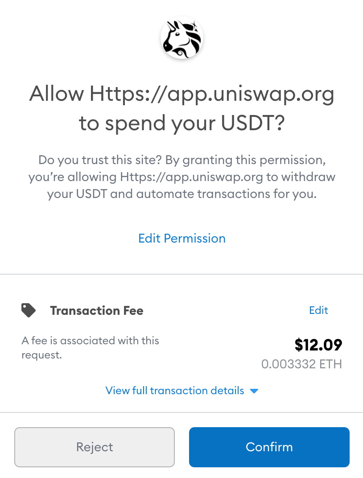Expand the arrow next to View full transaction details
This screenshot has height=478, width=363.
pos(254,391)
